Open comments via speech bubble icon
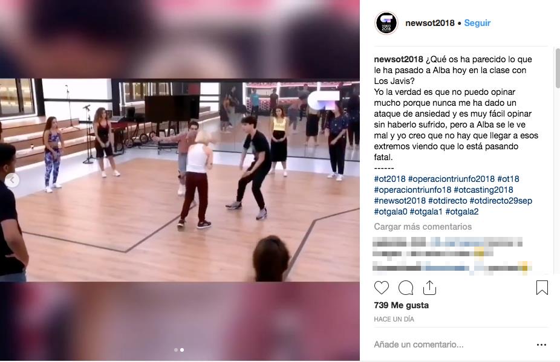 pos(406,288)
